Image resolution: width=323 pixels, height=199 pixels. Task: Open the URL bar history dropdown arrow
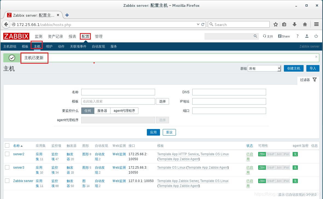[x=198, y=24]
